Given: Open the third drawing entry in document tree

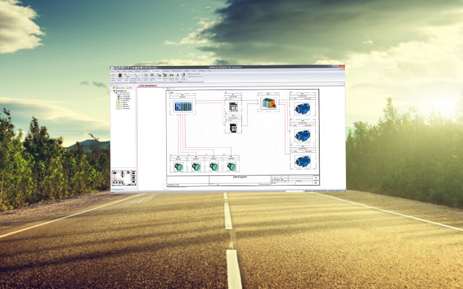Looking at the screenshot, I should click(x=124, y=98).
